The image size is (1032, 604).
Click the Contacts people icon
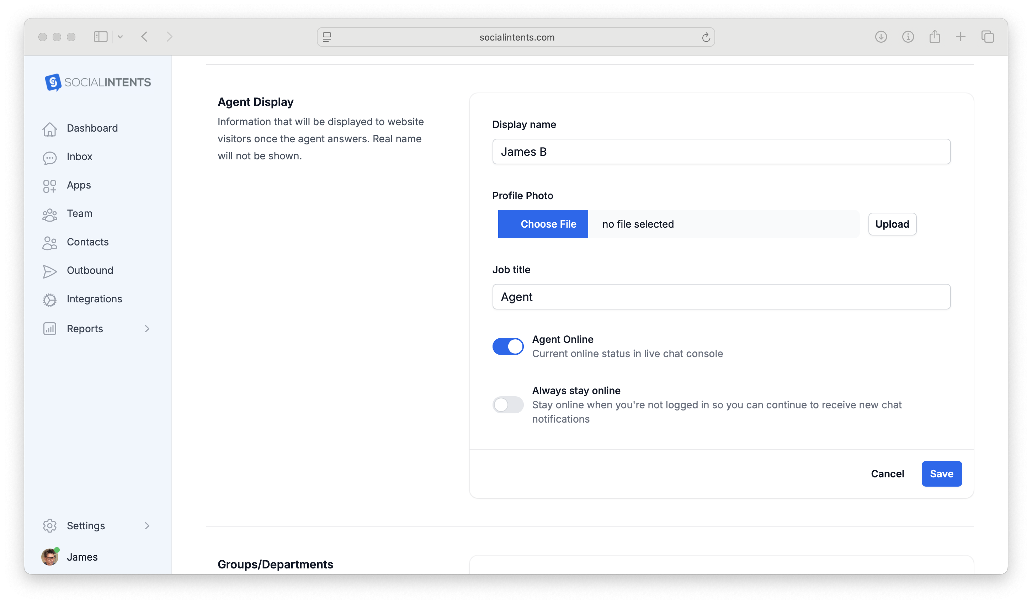49,243
